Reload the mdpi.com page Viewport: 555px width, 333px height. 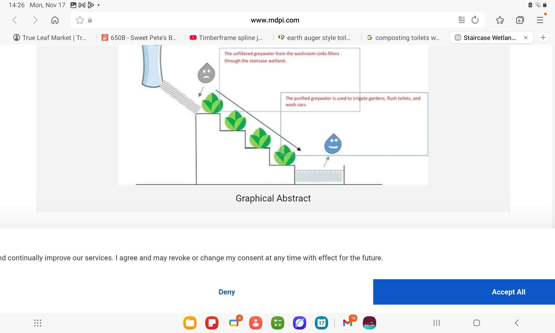475,20
